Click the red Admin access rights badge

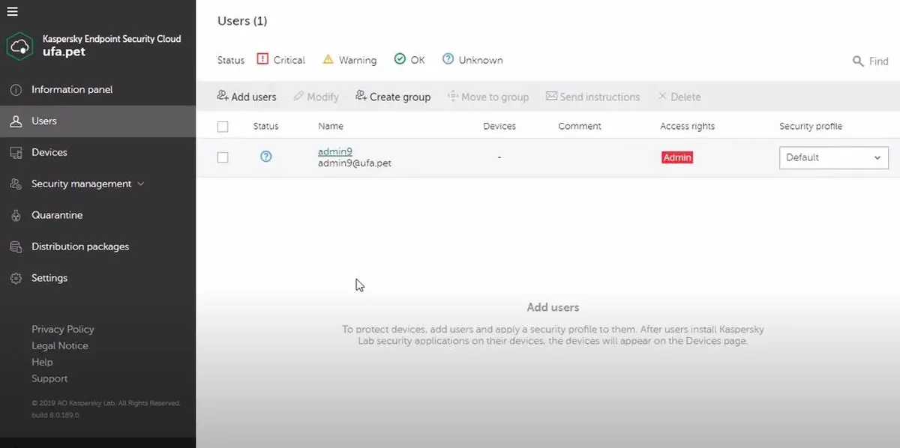tap(677, 157)
